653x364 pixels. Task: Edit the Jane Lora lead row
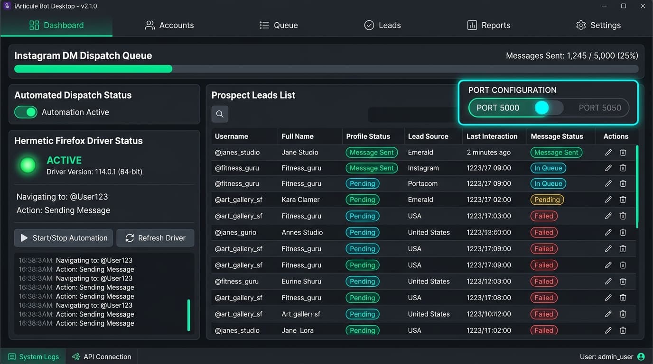coord(608,330)
